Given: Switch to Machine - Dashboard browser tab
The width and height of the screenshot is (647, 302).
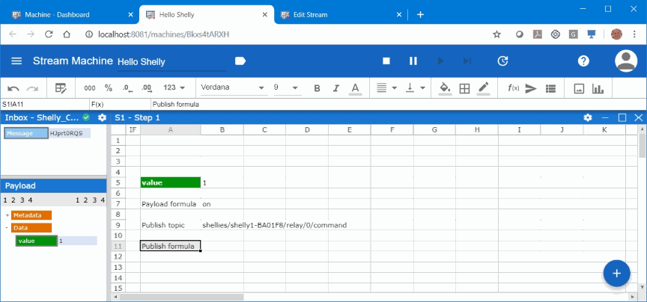Looking at the screenshot, I should click(67, 14).
